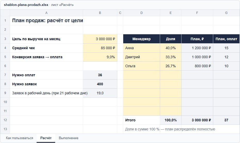Click Olga's share value 26,7%
240x143 pixels.
(x=171, y=66)
